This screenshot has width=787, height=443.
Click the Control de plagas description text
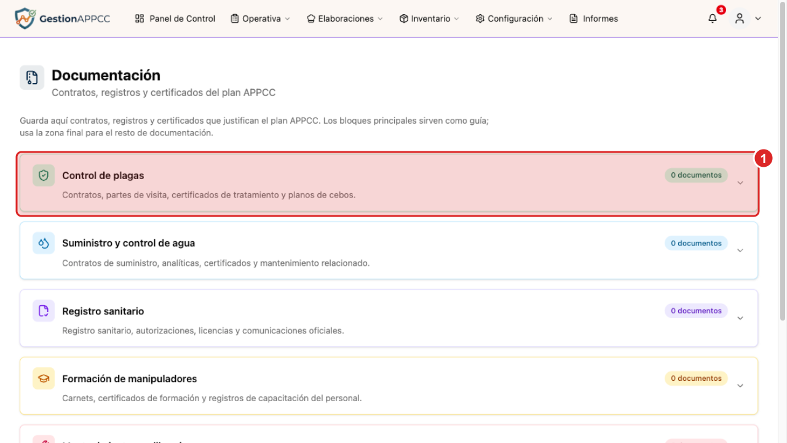[209, 195]
